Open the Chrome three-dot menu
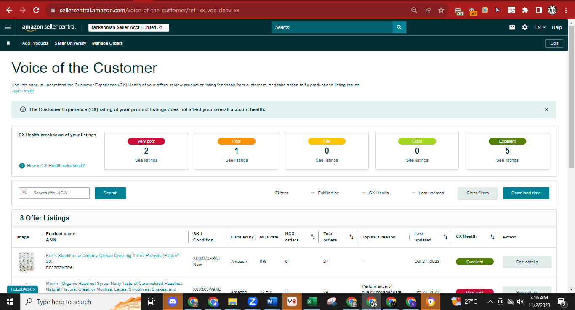 click(x=566, y=10)
